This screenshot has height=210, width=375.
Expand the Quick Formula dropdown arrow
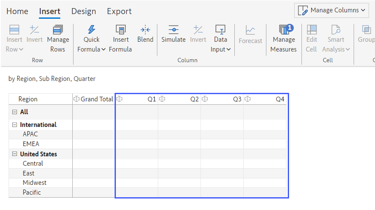pyautogui.click(x=103, y=49)
